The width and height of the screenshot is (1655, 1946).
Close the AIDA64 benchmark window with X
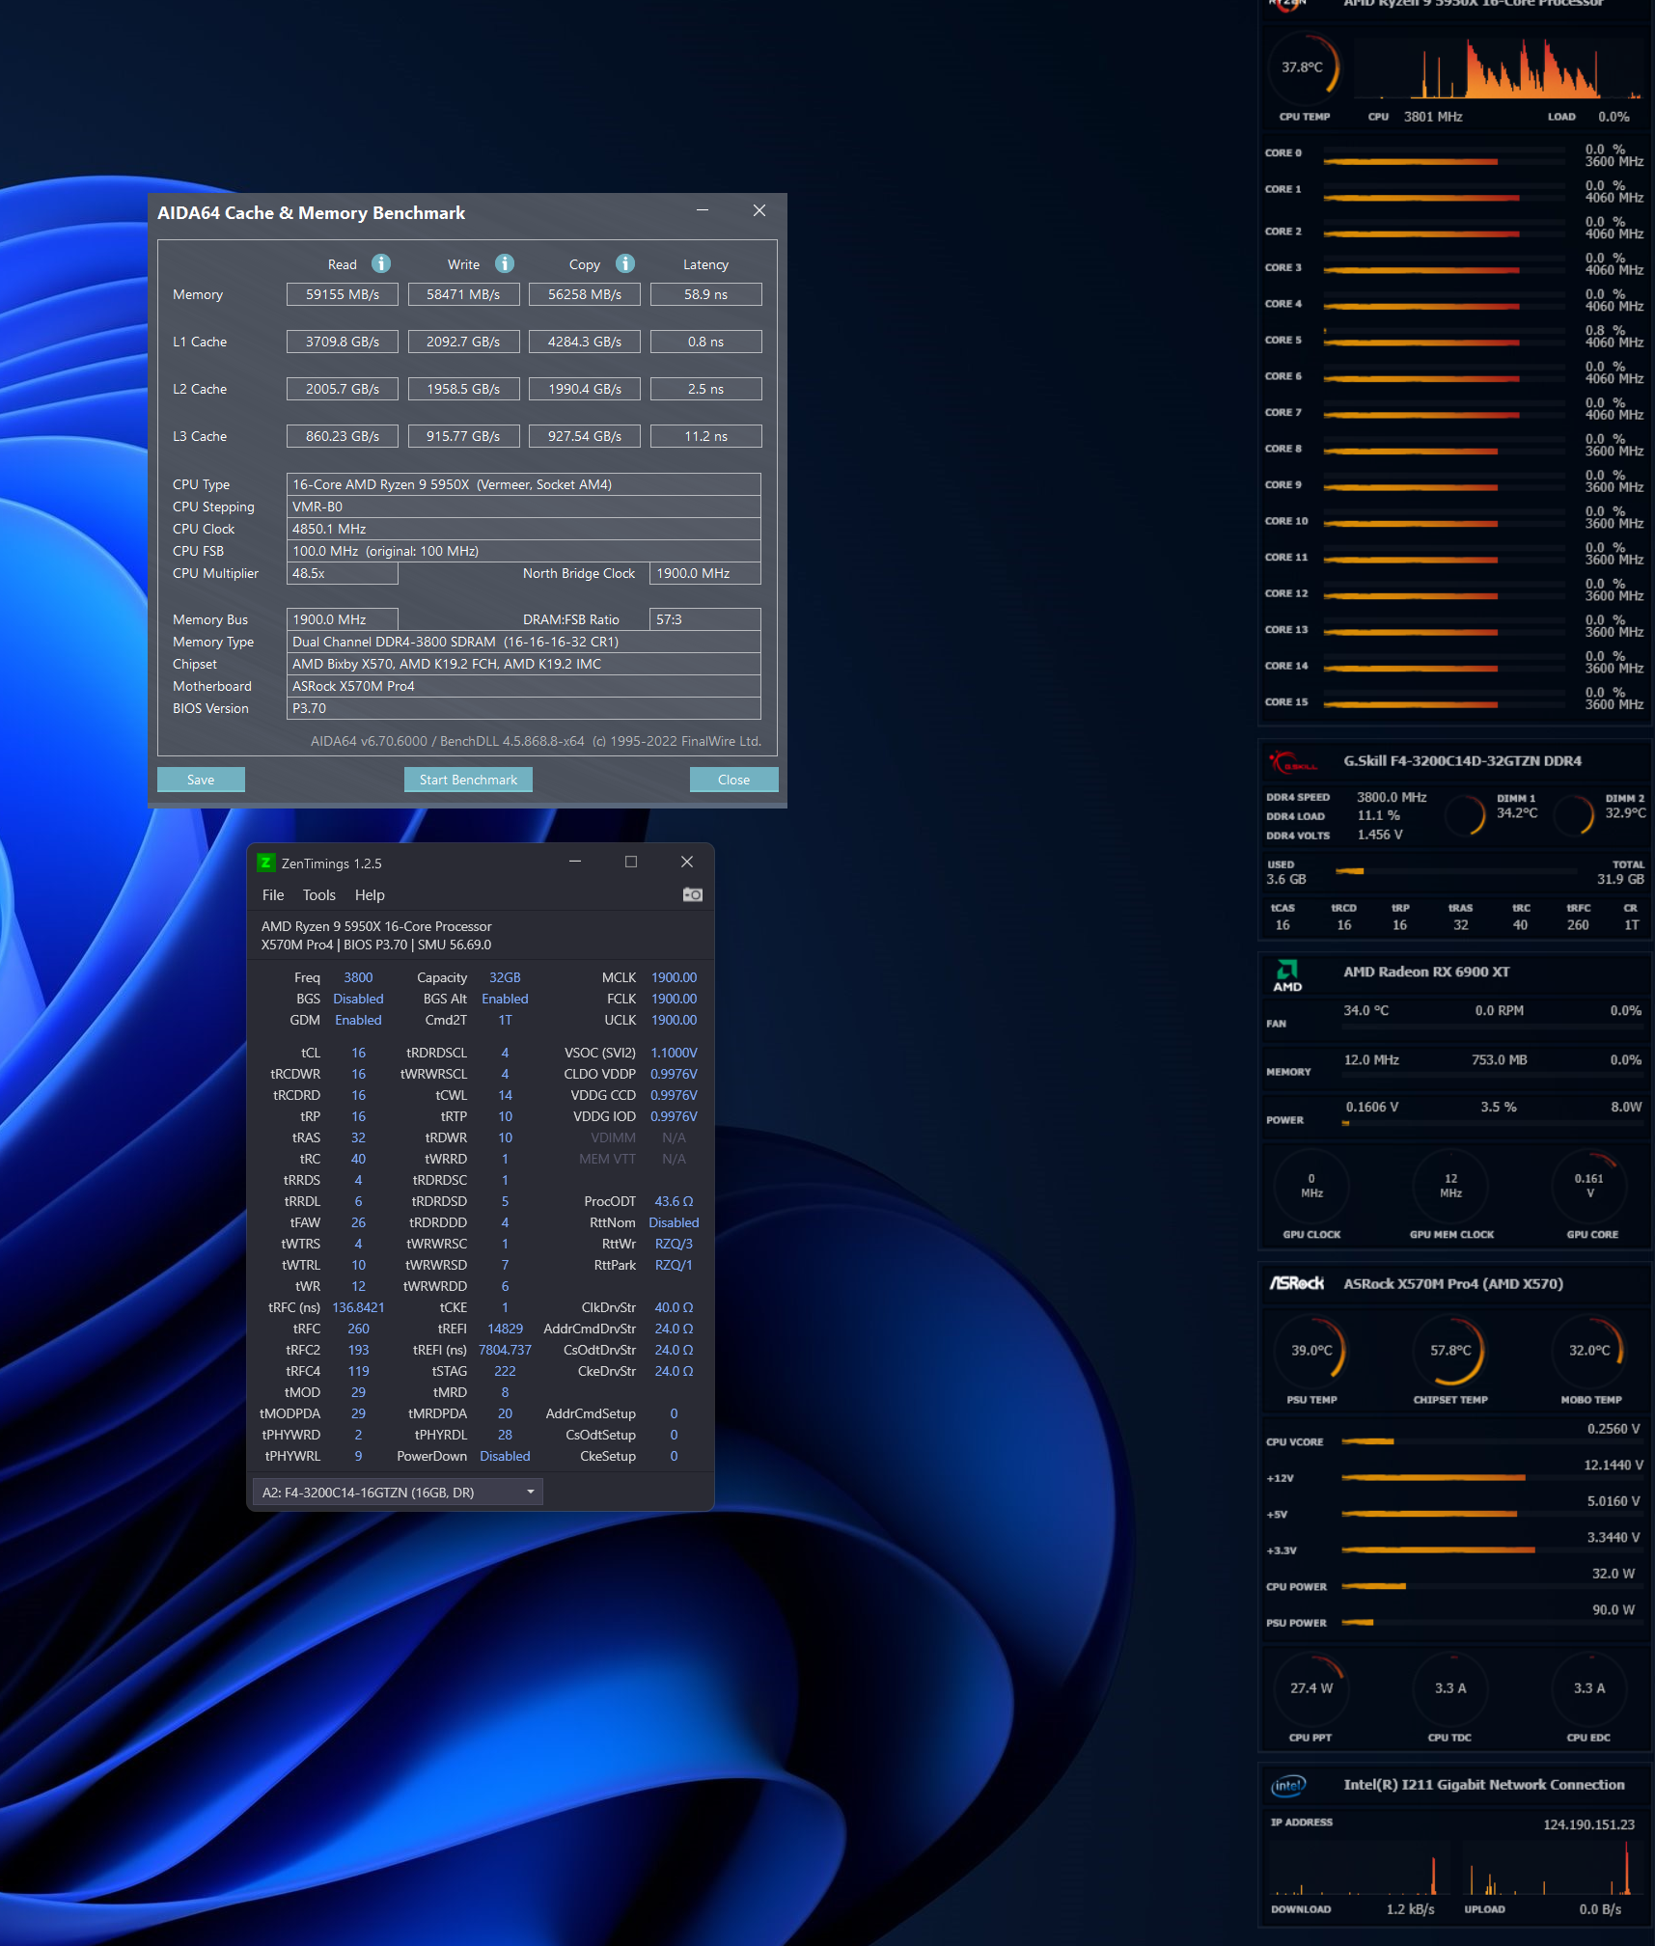click(759, 210)
